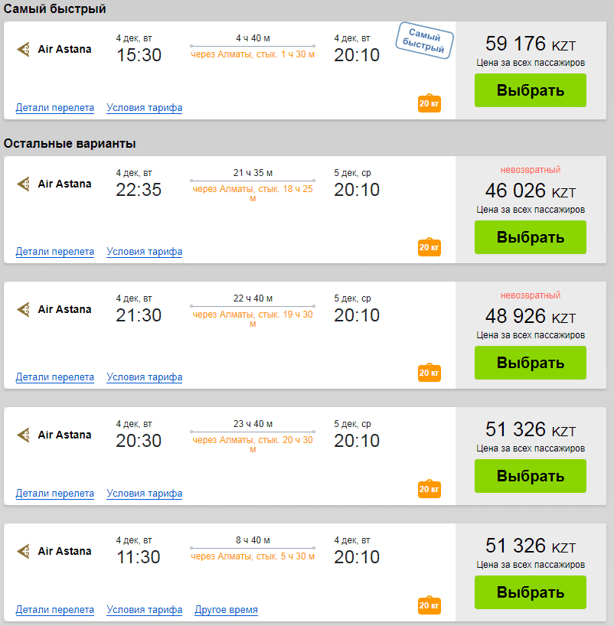Click the 20 кг baggage icon on the 59 176 KZT flight
This screenshot has height=626, width=614.
tap(429, 103)
